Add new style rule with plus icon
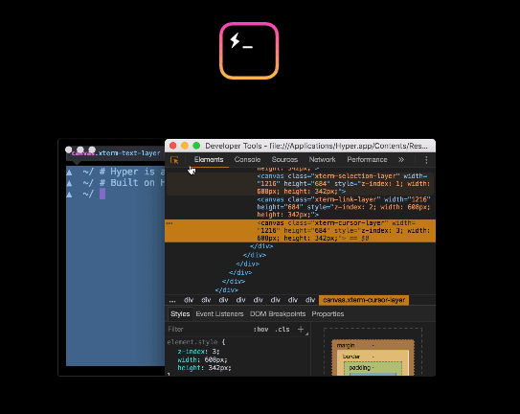This screenshot has height=414, width=520. coord(301,329)
